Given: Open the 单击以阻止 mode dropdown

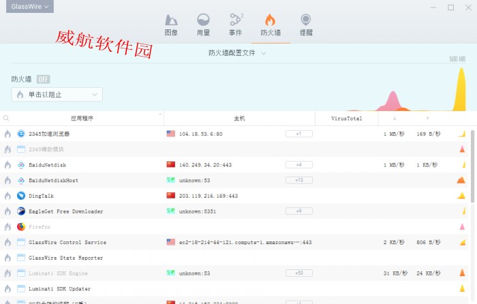Looking at the screenshot, I should [57, 95].
